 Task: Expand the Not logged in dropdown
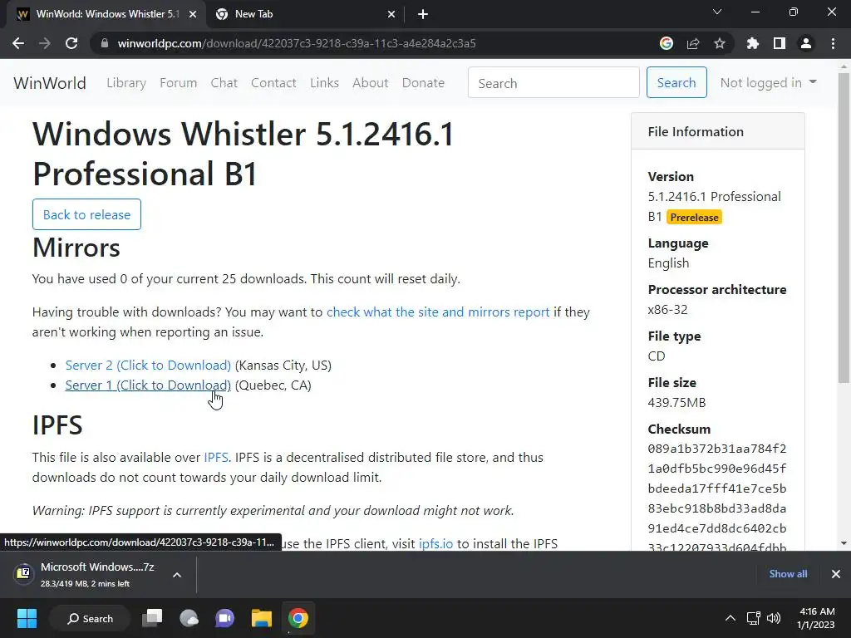click(769, 82)
